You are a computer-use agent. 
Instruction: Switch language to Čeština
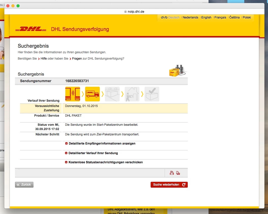[x=234, y=17]
